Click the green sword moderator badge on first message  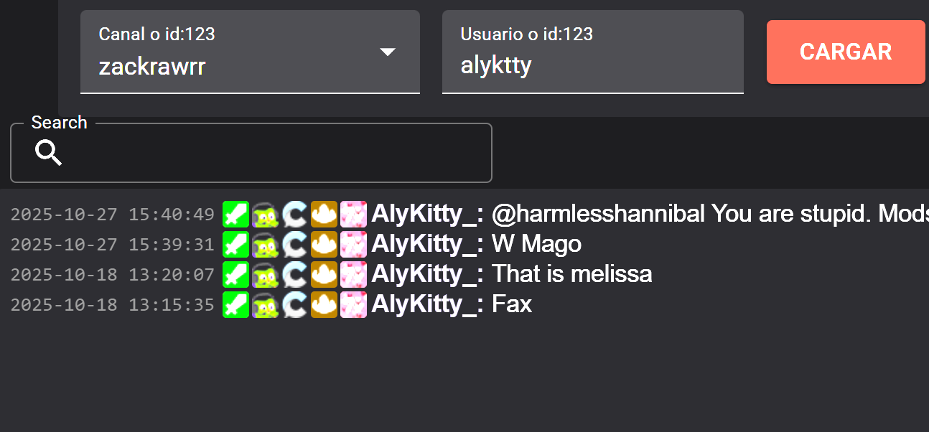point(235,215)
